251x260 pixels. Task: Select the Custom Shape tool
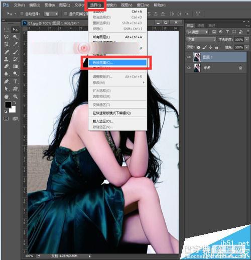pyautogui.click(x=15, y=89)
